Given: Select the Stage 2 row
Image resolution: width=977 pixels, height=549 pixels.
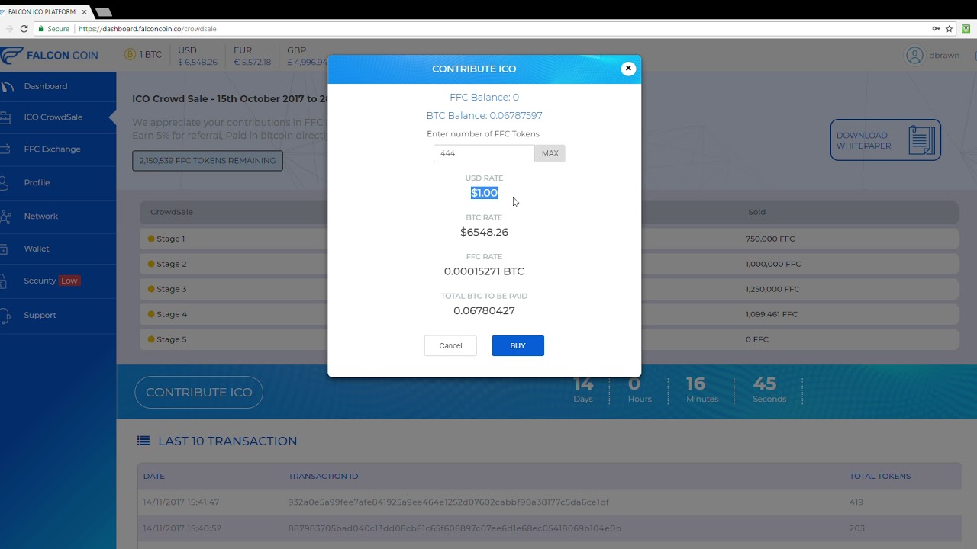Looking at the screenshot, I should [x=550, y=264].
